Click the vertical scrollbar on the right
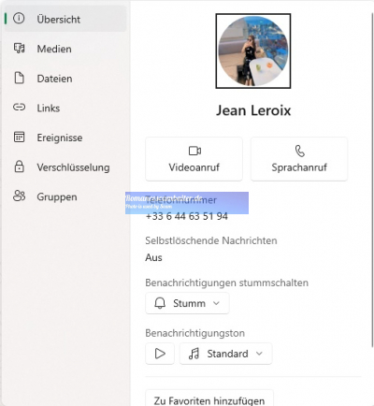This screenshot has height=406, width=374. click(372, 175)
